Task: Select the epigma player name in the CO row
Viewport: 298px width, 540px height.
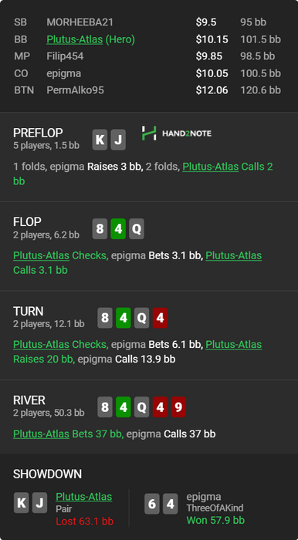Action: [x=64, y=73]
